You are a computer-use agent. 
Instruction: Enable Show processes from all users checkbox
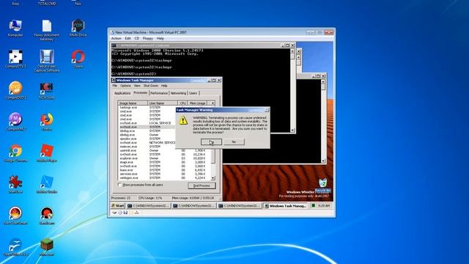pyautogui.click(x=119, y=185)
